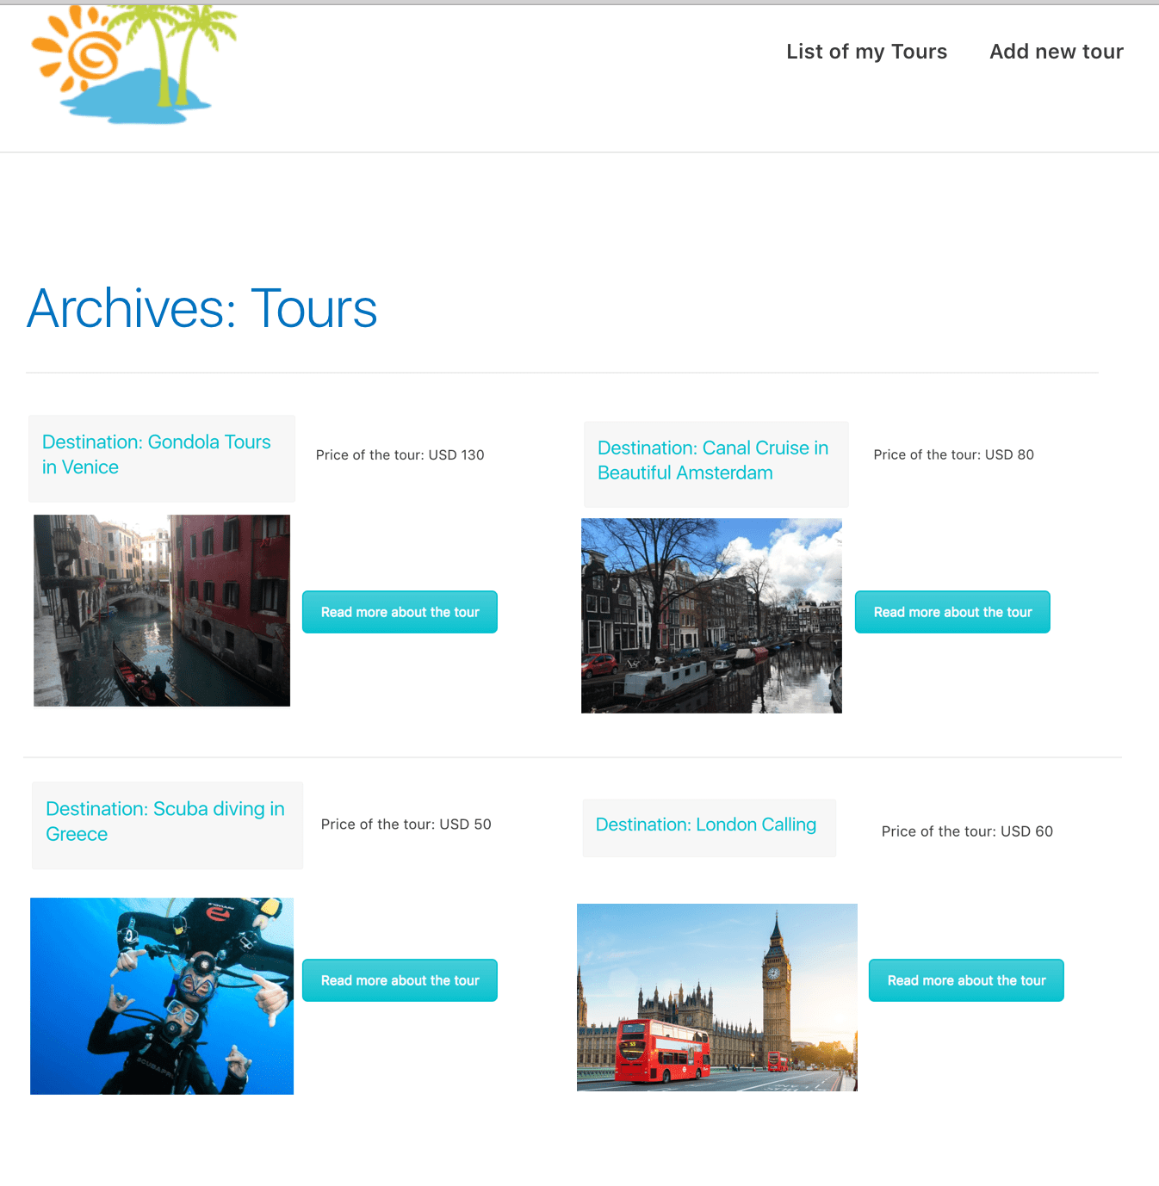
Task: Click the Big Ben double-decker bus photo
Action: (716, 997)
